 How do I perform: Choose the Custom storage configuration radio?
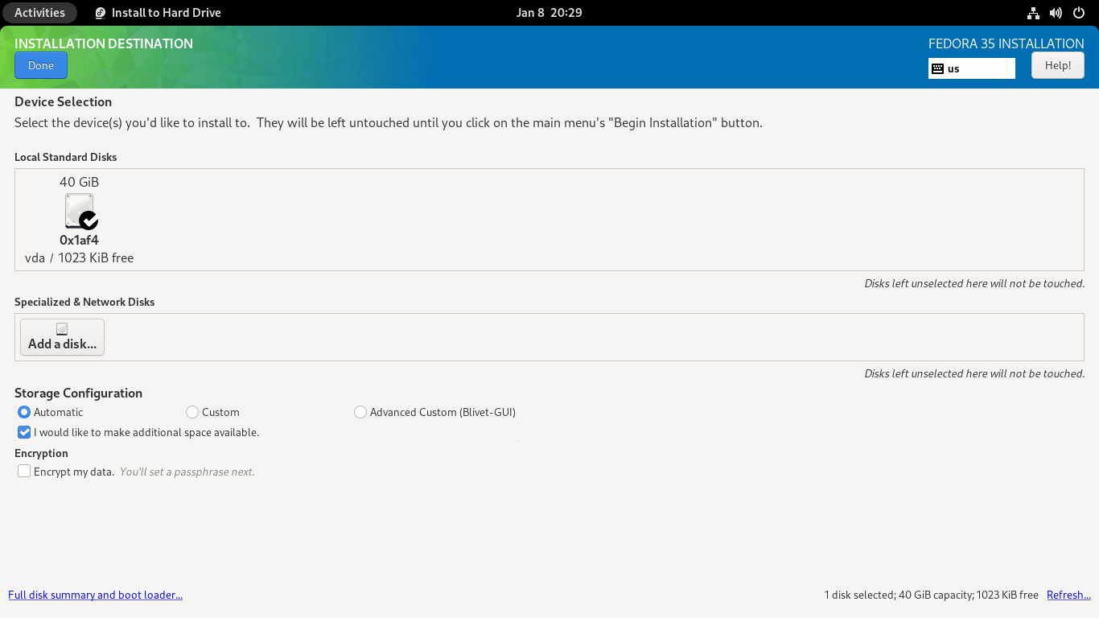[191, 412]
